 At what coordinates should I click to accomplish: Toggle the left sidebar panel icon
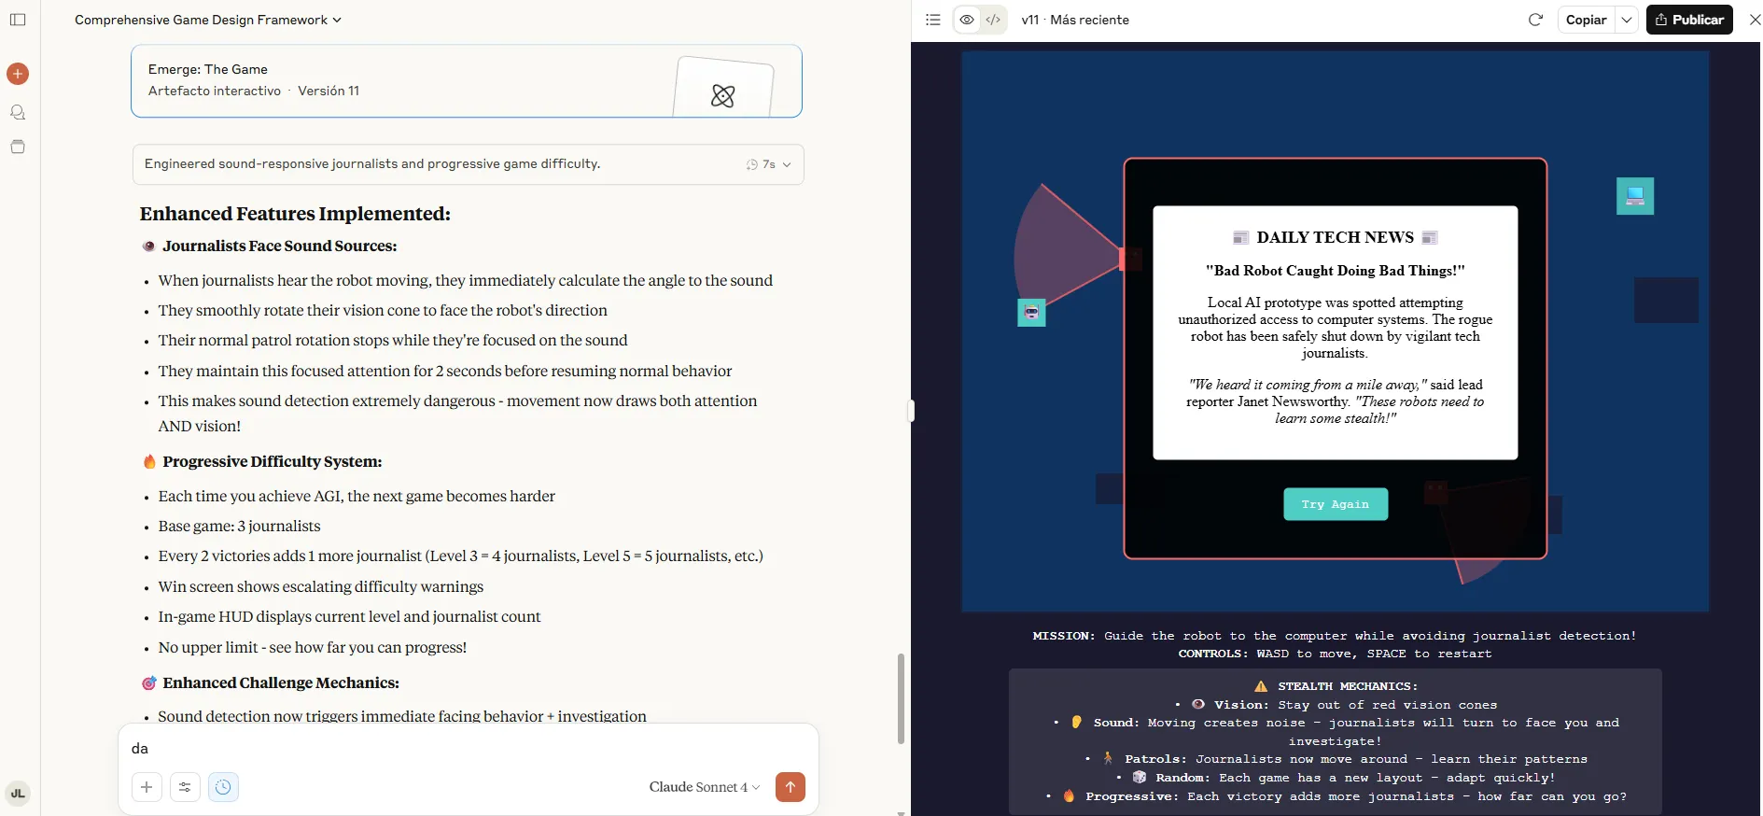pyautogui.click(x=18, y=20)
